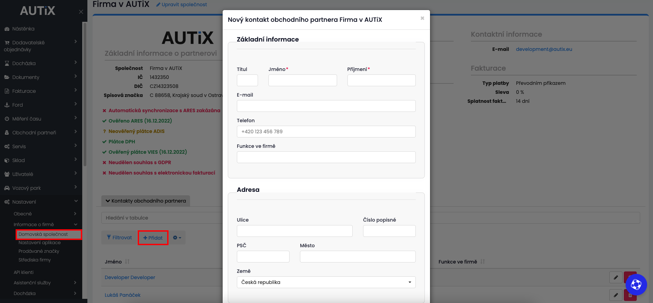Viewport: 653px width, 303px height.
Task: Click the pencil edit icon for Lukáš Panáček
Action: (x=616, y=295)
